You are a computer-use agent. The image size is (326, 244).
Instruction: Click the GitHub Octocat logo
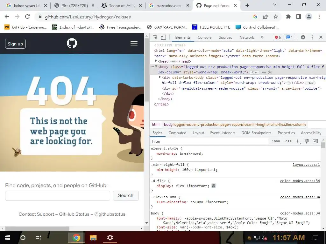72,43
